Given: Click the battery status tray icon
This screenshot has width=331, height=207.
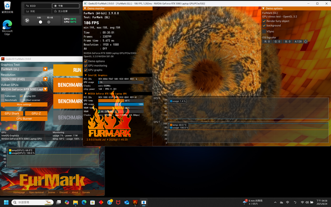Looking at the screenshot, I should point(311,202).
